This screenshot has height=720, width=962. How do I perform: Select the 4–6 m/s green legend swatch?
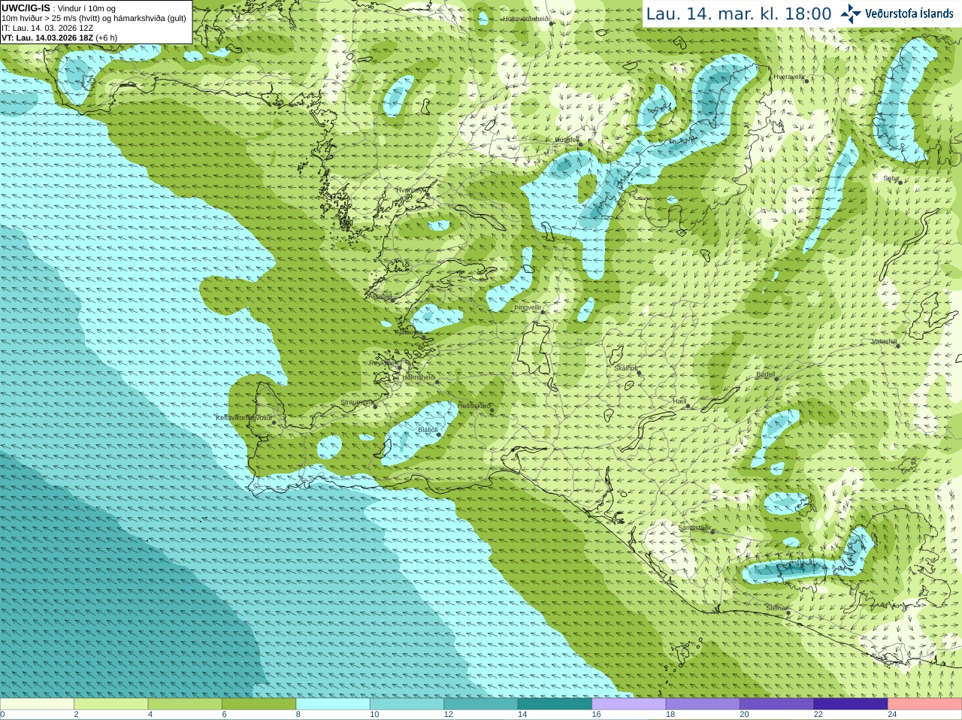coord(185,704)
